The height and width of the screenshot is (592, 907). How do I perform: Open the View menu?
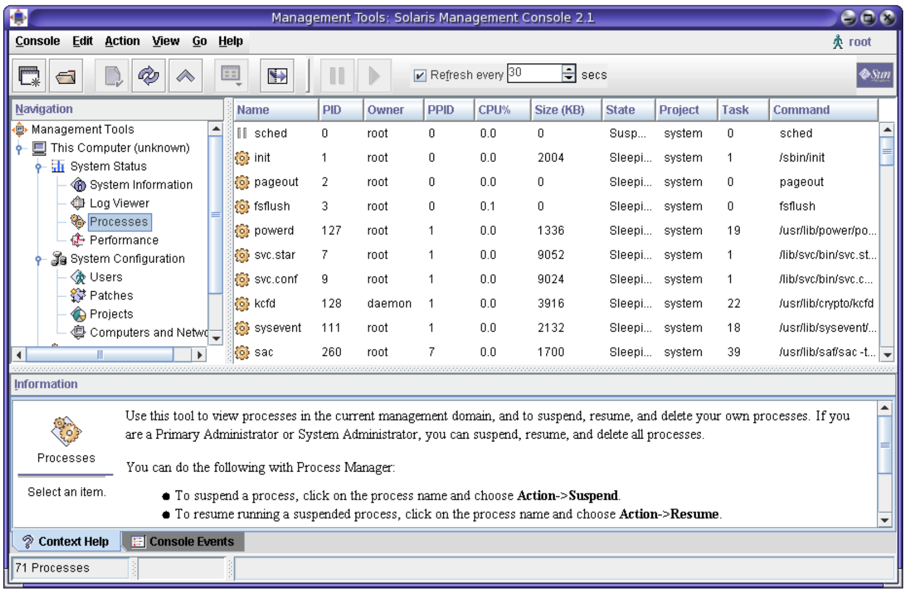point(165,41)
